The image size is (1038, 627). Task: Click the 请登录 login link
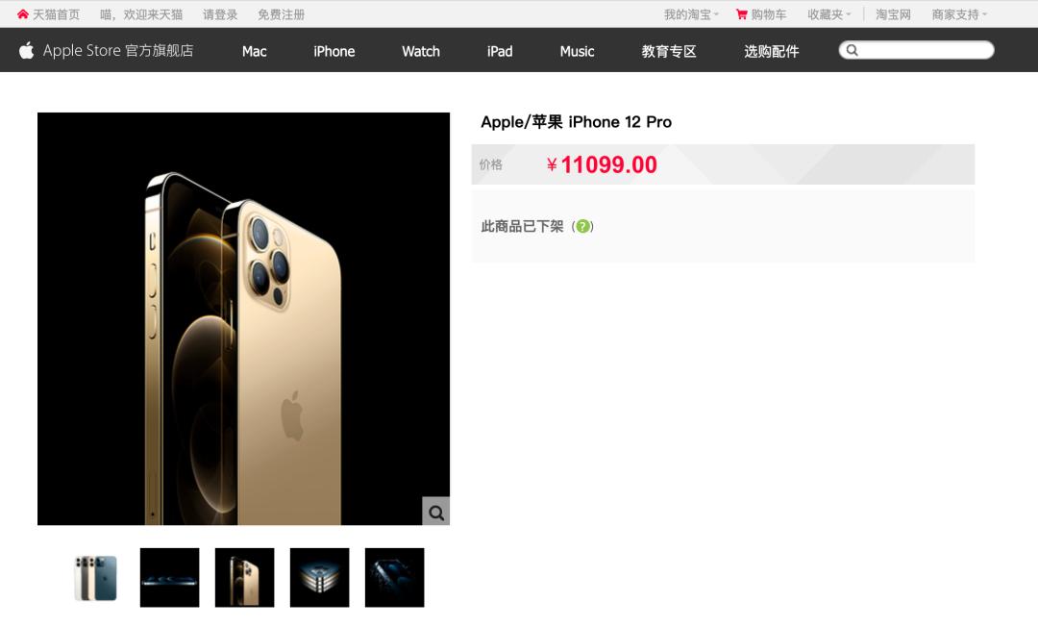pos(220,14)
